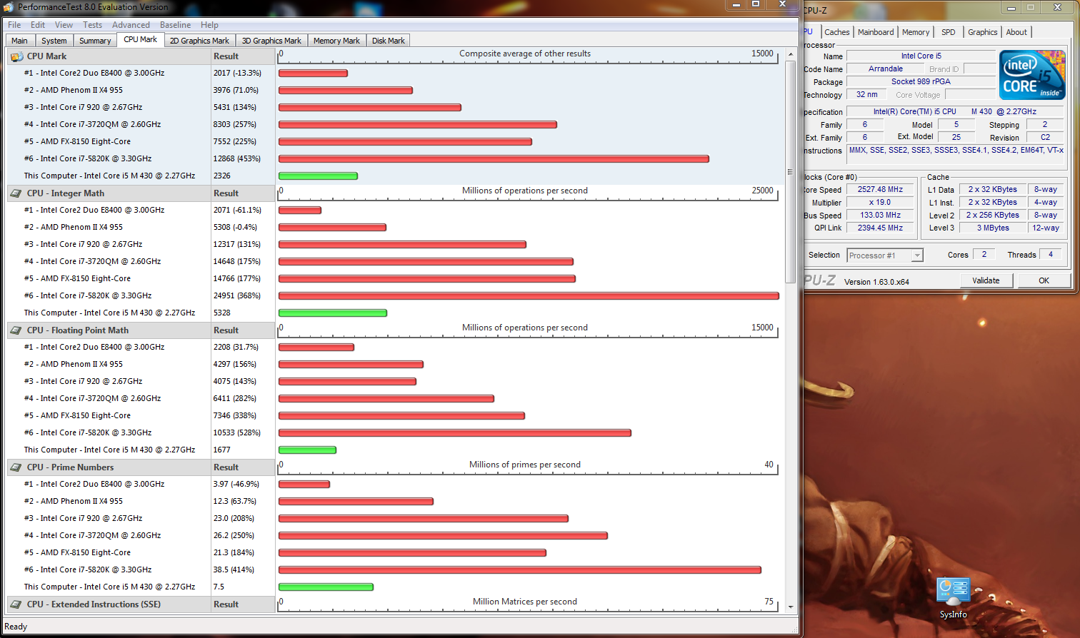Click the CPU Mark score 2326
Image resolution: width=1080 pixels, height=638 pixels.
click(x=221, y=176)
